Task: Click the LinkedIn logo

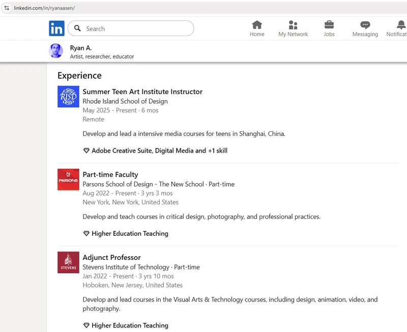Action: click(56, 28)
